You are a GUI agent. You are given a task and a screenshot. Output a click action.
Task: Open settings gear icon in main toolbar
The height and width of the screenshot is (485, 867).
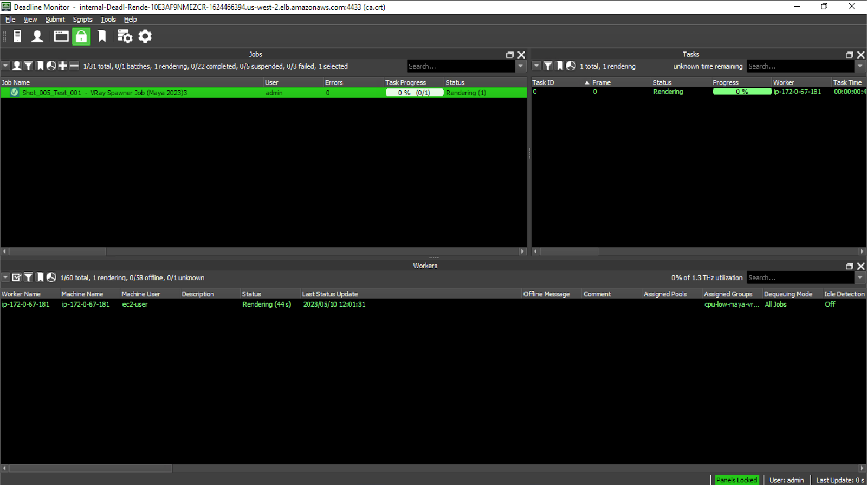click(x=145, y=36)
